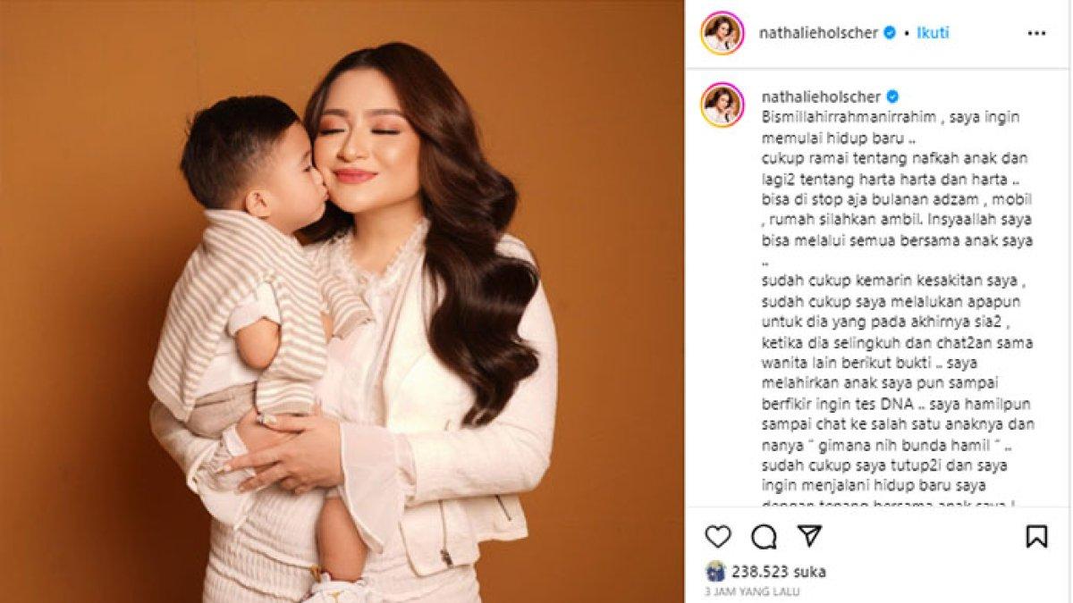
Task: Open nathalieholscher profile from header username
Action: coord(818,33)
